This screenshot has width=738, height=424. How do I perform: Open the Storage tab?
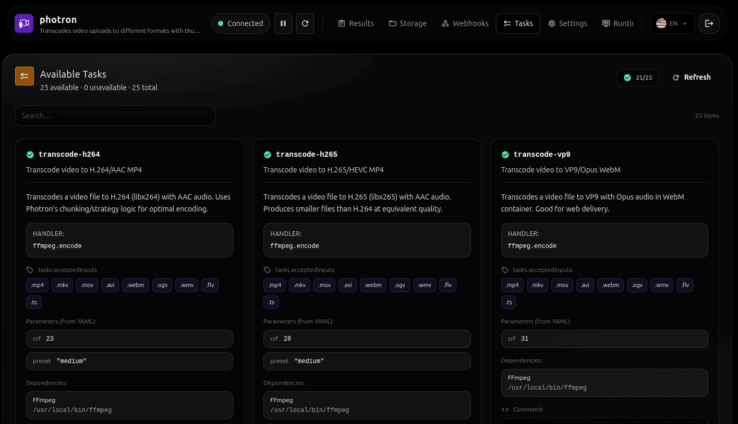[x=408, y=23]
